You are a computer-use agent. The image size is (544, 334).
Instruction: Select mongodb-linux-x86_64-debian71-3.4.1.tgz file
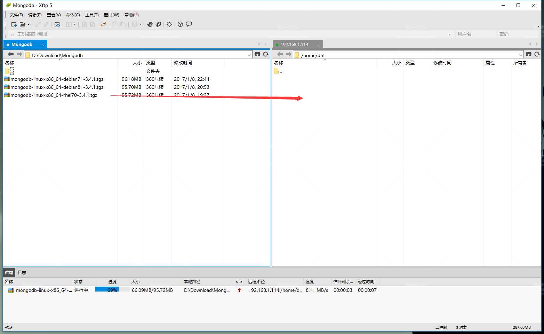57,79
